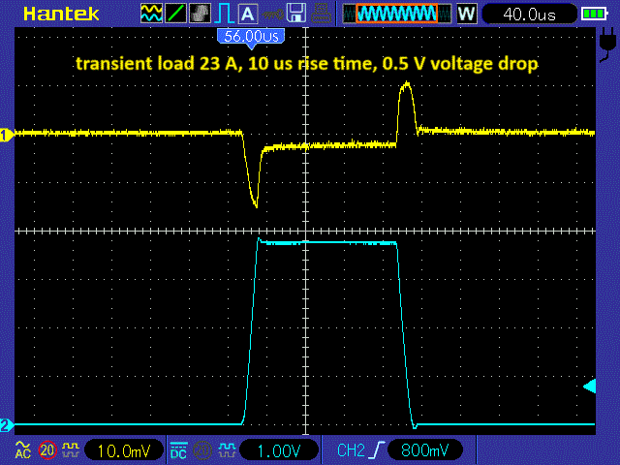
Task: Click the yellow CH1 square-wave probe icon
Action: (71, 449)
